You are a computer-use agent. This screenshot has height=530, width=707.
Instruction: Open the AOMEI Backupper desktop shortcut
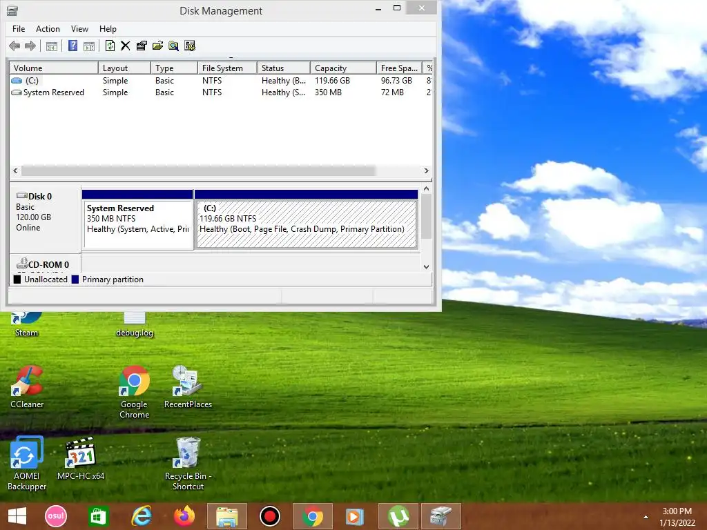pyautogui.click(x=27, y=463)
